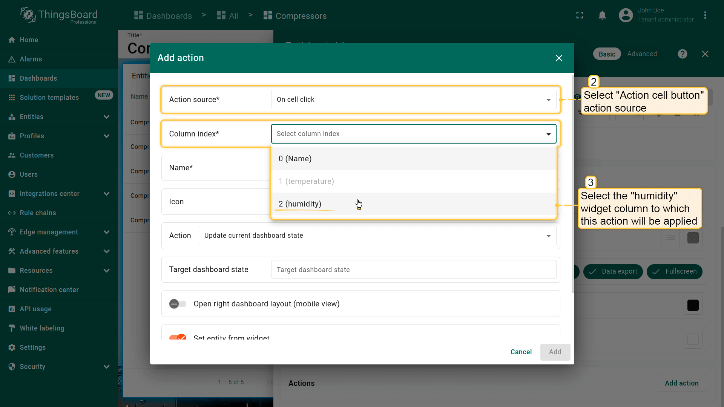The image size is (724, 407).
Task: Enable Open right dashboard layout toggle
Action: coord(178,304)
